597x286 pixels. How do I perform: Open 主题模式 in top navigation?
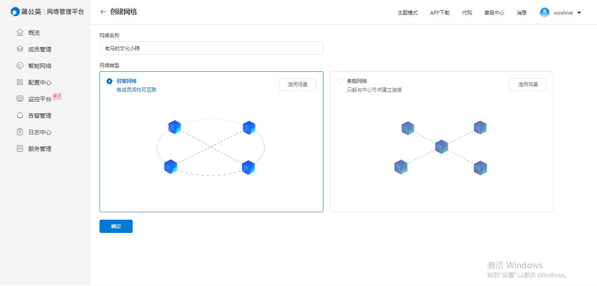click(x=408, y=13)
